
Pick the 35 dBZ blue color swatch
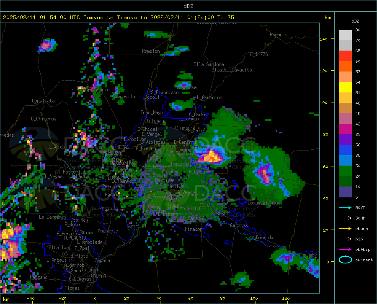pyautogui.click(x=345, y=160)
